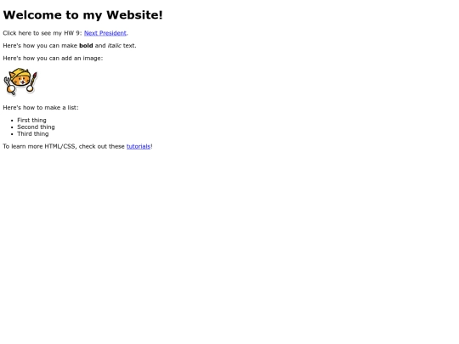Click the wrench held by the cat

pos(8,81)
